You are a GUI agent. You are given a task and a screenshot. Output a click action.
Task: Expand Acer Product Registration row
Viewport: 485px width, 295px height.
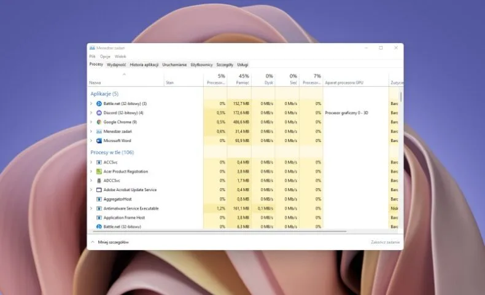[x=91, y=171]
